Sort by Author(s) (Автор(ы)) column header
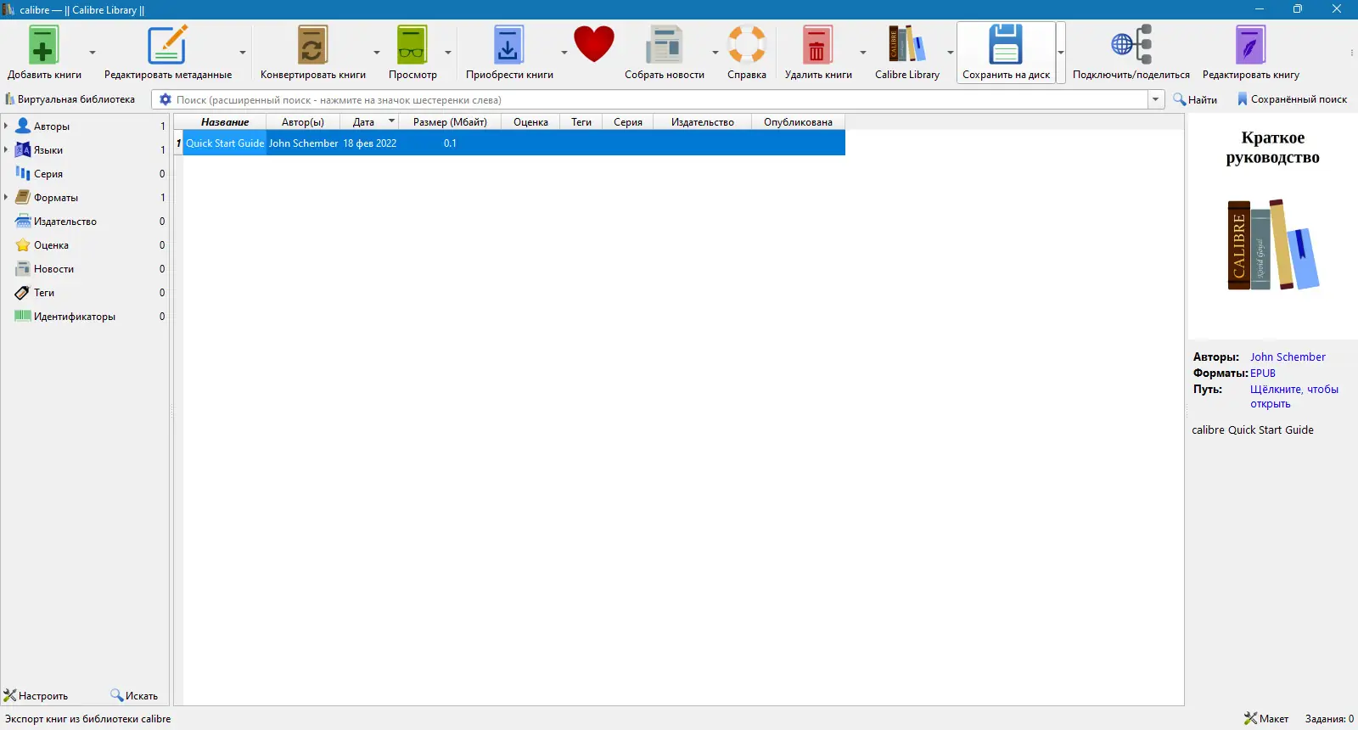This screenshot has width=1358, height=730. point(303,122)
